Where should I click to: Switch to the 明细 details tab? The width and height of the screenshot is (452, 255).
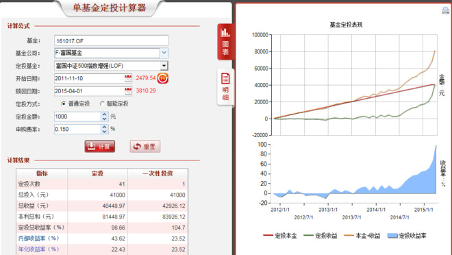click(225, 87)
